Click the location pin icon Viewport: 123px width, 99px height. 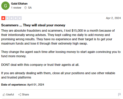click(25, 8)
